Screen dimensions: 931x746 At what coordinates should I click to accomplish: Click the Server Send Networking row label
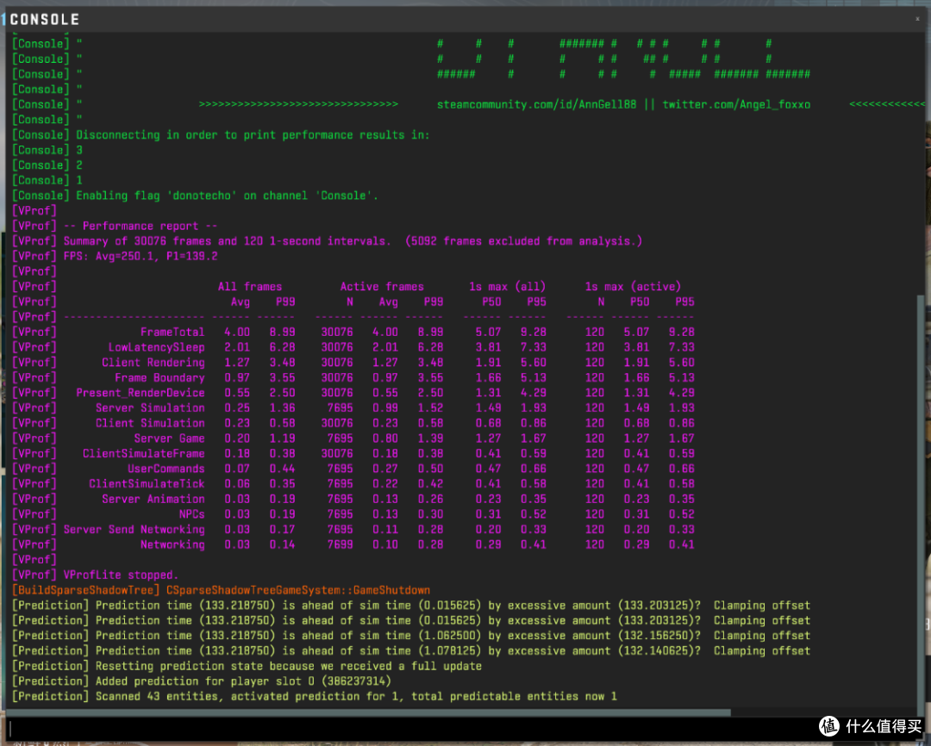coord(134,530)
